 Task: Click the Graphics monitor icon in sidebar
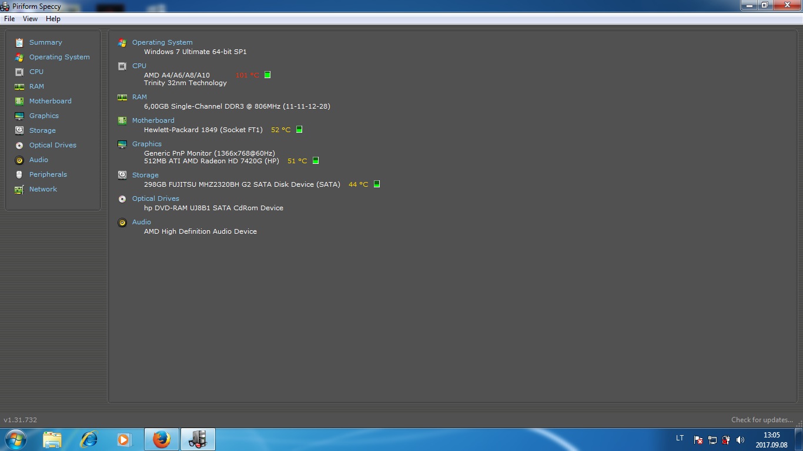(x=19, y=116)
